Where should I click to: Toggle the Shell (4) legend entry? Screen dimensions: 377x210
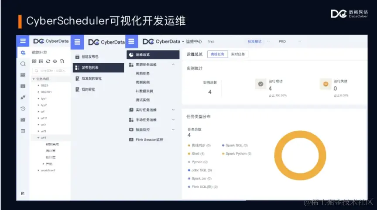click(x=196, y=154)
